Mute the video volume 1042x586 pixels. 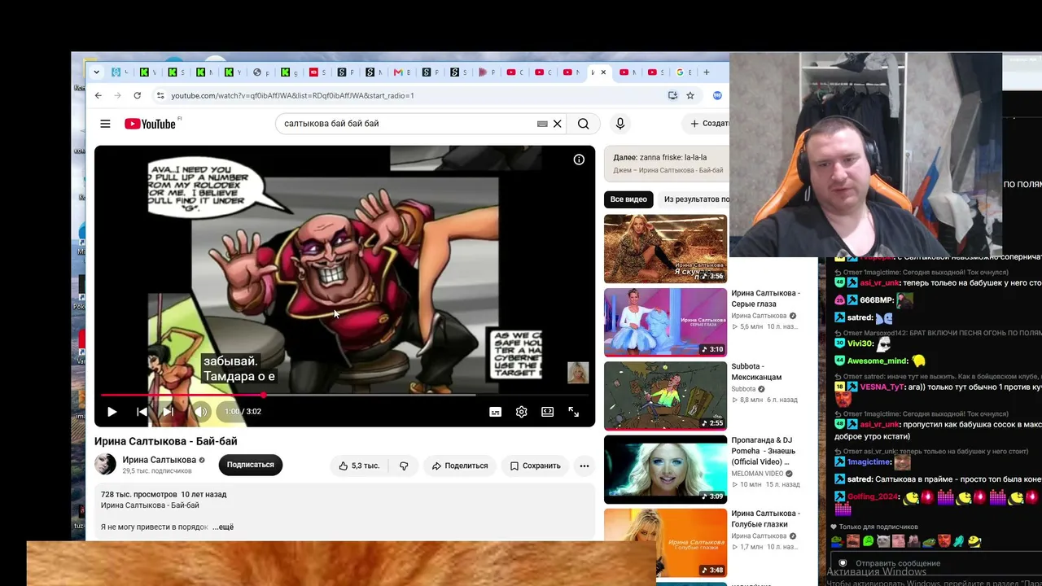point(200,412)
